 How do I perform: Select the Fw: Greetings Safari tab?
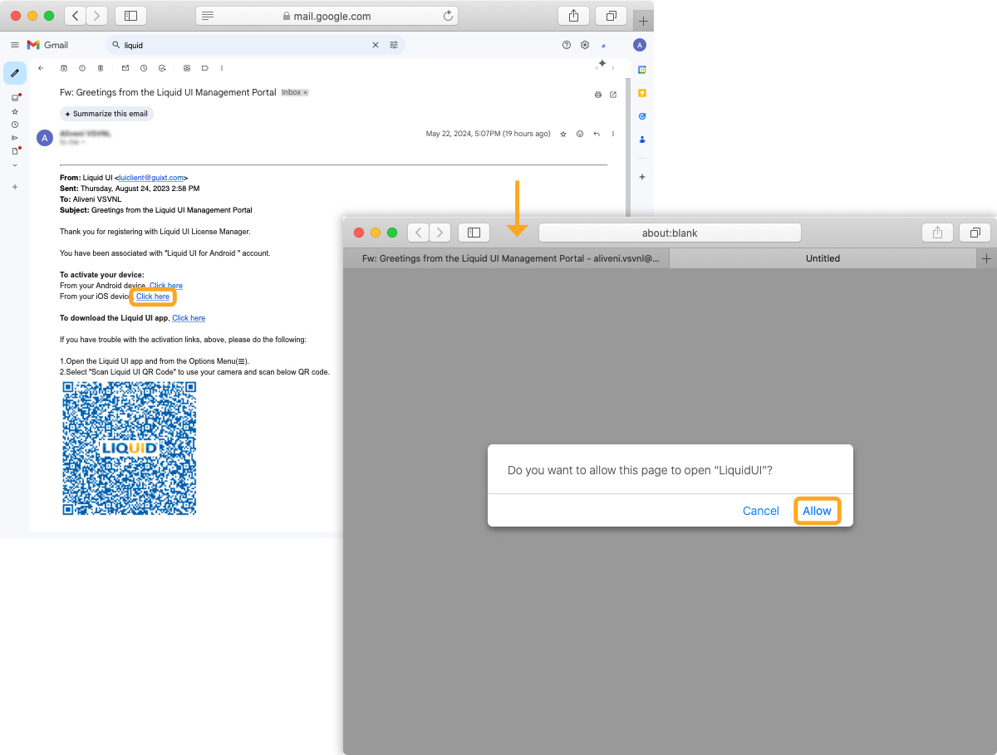509,258
